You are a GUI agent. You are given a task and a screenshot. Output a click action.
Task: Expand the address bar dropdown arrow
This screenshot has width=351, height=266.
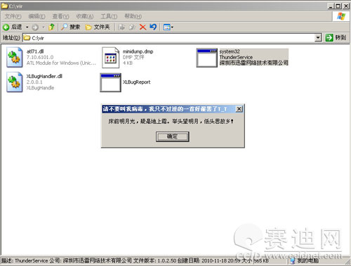(x=318, y=37)
